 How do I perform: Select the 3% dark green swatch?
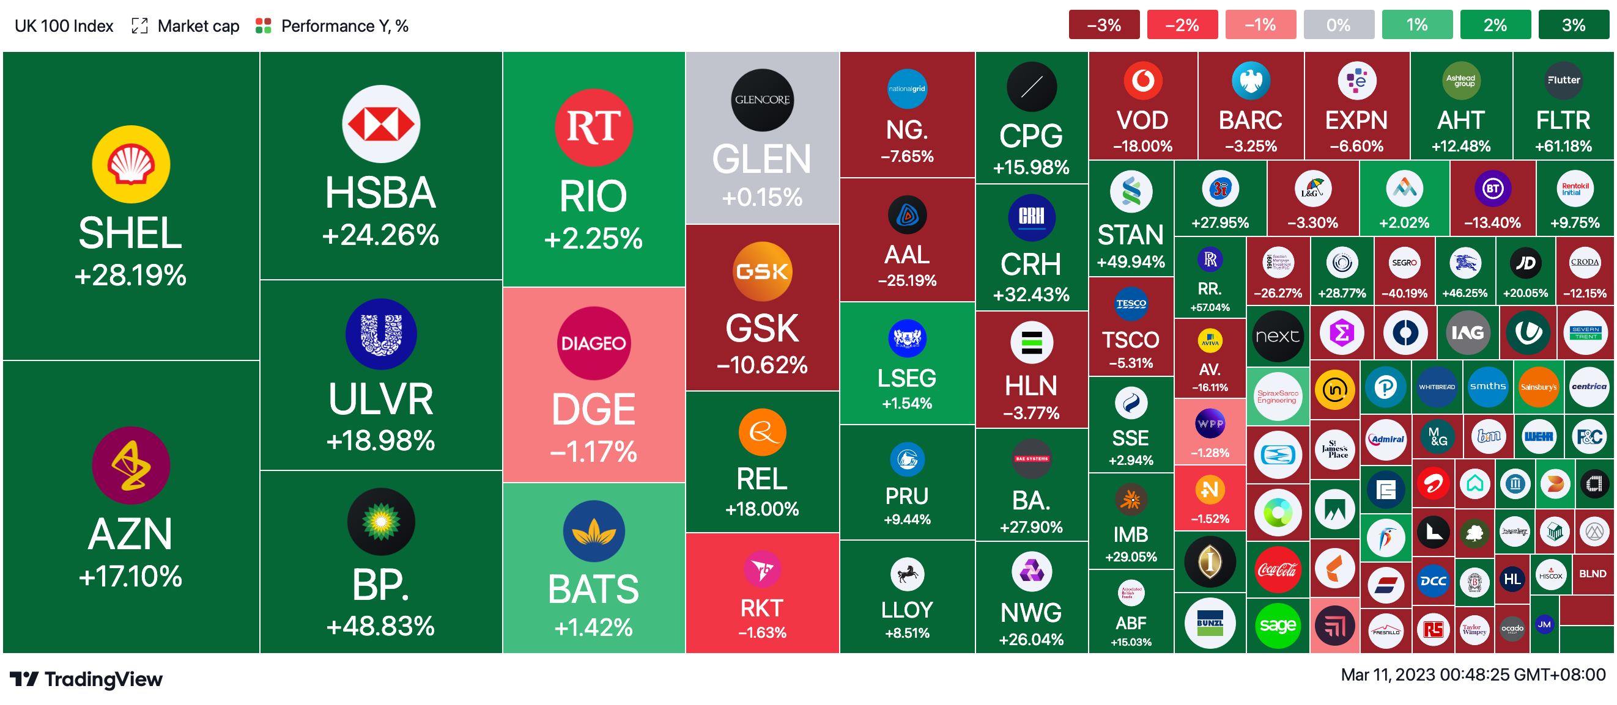(1573, 25)
